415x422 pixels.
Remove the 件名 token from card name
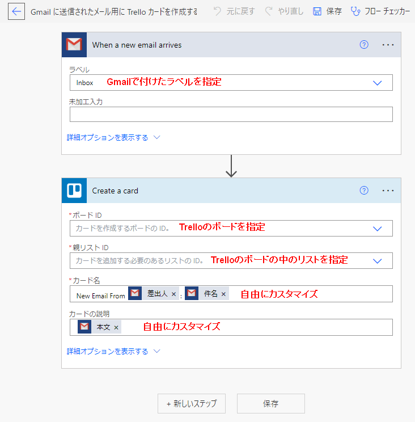point(223,294)
